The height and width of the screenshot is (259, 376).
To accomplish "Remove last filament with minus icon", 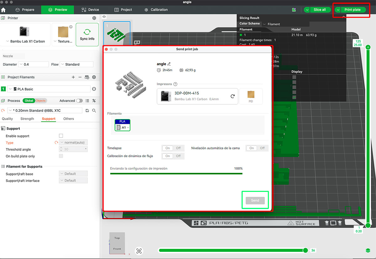I will click(80, 77).
